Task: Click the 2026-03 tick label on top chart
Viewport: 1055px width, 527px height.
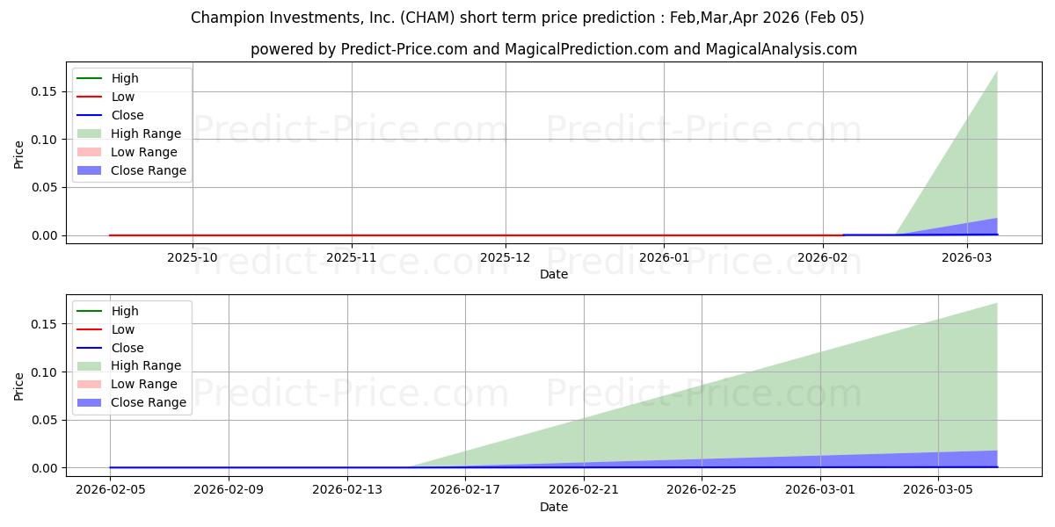Action: [967, 257]
